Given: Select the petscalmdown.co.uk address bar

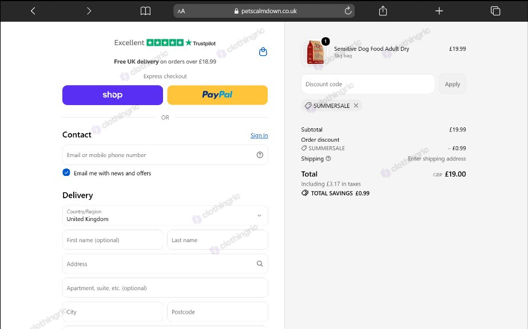Looking at the screenshot, I should point(264,11).
